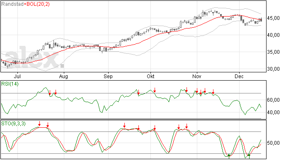
Task: Click the Nov month label
Action: click(x=197, y=76)
